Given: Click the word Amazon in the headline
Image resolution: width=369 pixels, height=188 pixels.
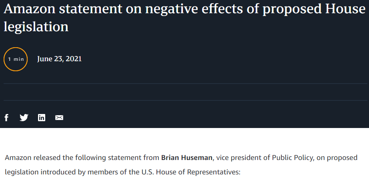Looking at the screenshot, I should pyautogui.click(x=28, y=9).
